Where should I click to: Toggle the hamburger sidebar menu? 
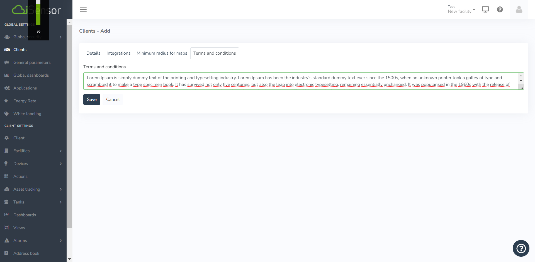[x=83, y=9]
